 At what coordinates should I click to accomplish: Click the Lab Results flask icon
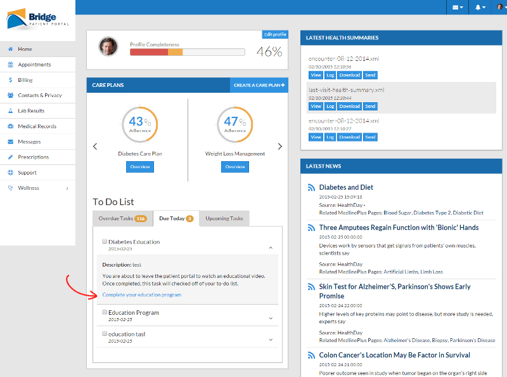(x=11, y=111)
